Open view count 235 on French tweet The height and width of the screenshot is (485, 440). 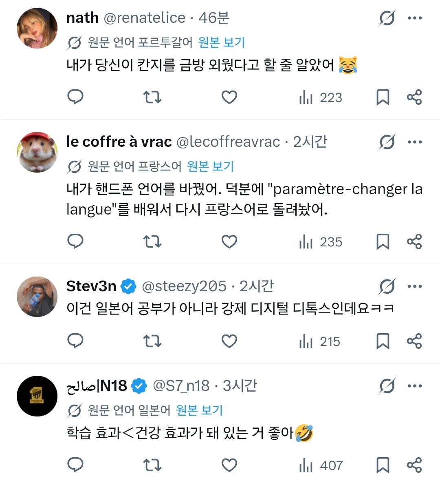tap(321, 241)
